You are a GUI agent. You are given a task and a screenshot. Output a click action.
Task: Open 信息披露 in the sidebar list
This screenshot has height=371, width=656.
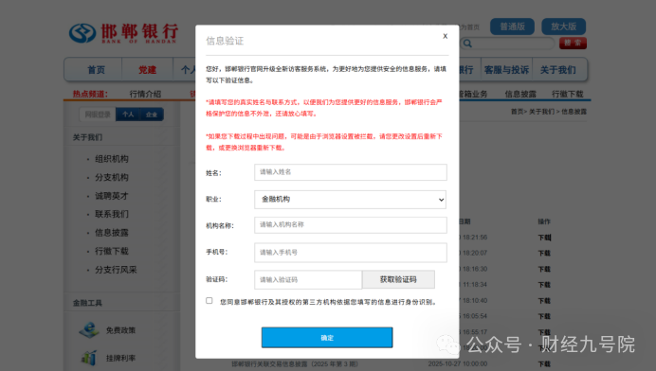(x=112, y=233)
